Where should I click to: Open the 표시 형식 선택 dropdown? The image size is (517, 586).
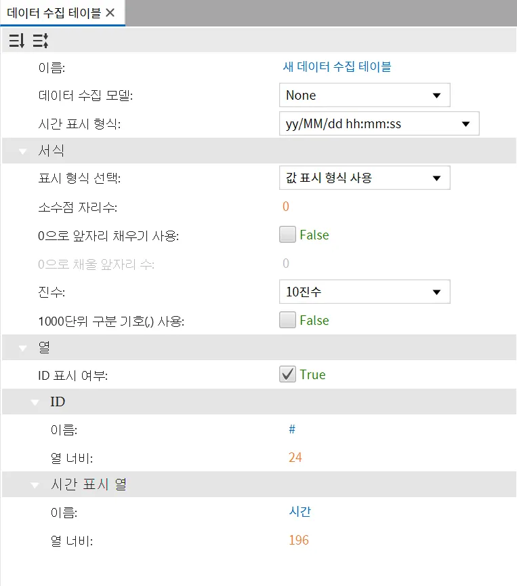365,178
